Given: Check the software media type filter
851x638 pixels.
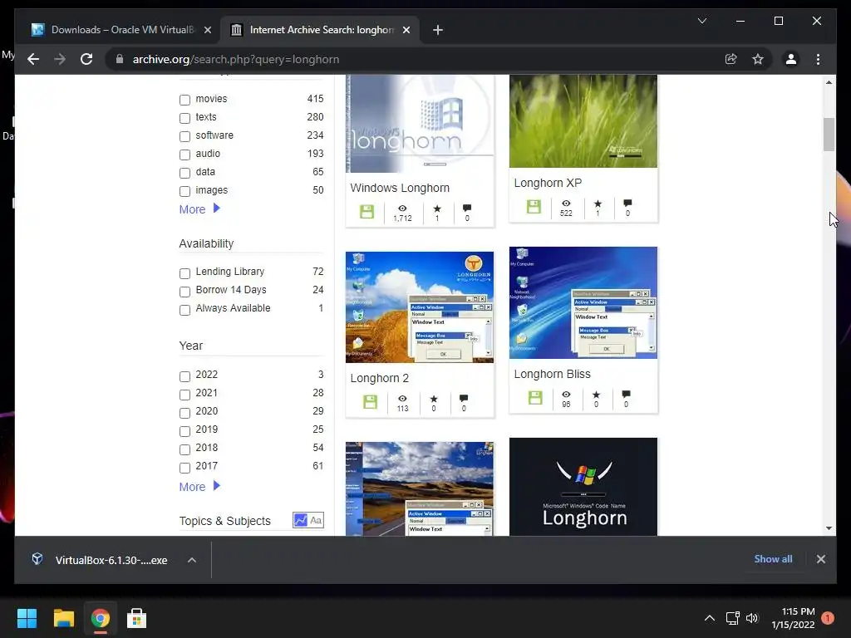Looking at the screenshot, I should tap(184, 136).
